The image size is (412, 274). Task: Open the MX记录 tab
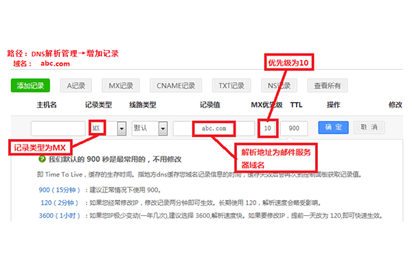121,86
